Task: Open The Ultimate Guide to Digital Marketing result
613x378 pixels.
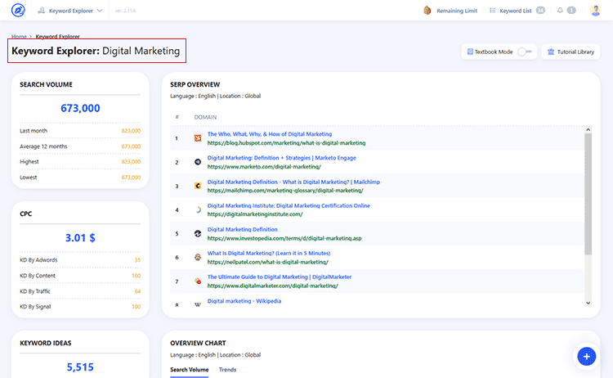Action: [x=280, y=277]
